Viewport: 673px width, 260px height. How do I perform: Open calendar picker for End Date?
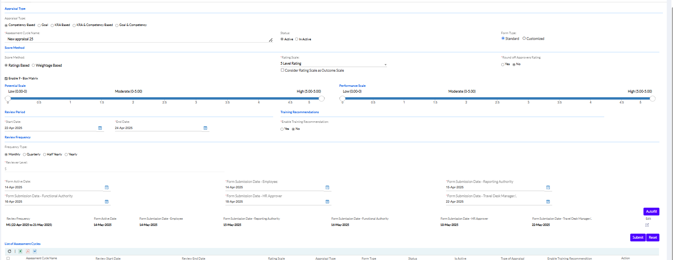pos(205,128)
